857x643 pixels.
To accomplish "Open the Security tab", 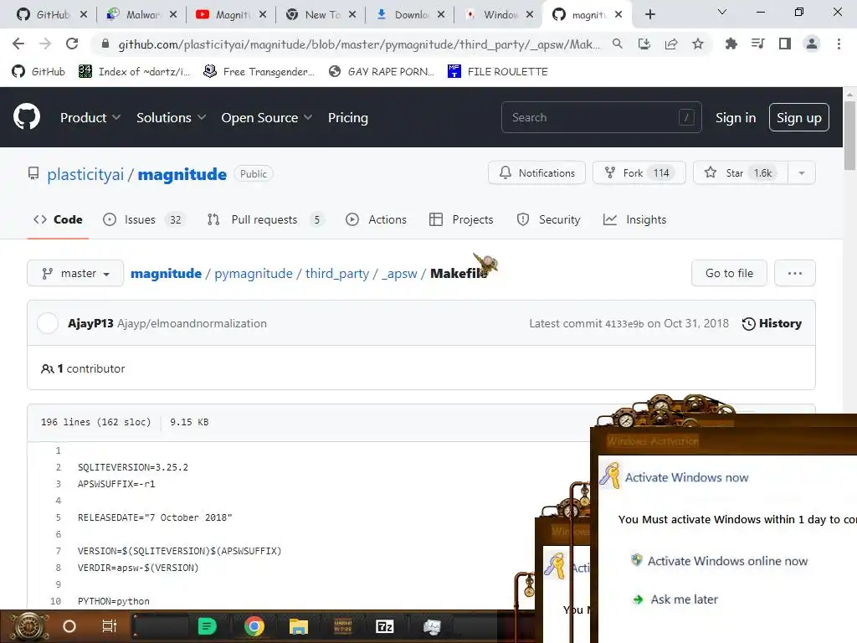I will [x=548, y=219].
